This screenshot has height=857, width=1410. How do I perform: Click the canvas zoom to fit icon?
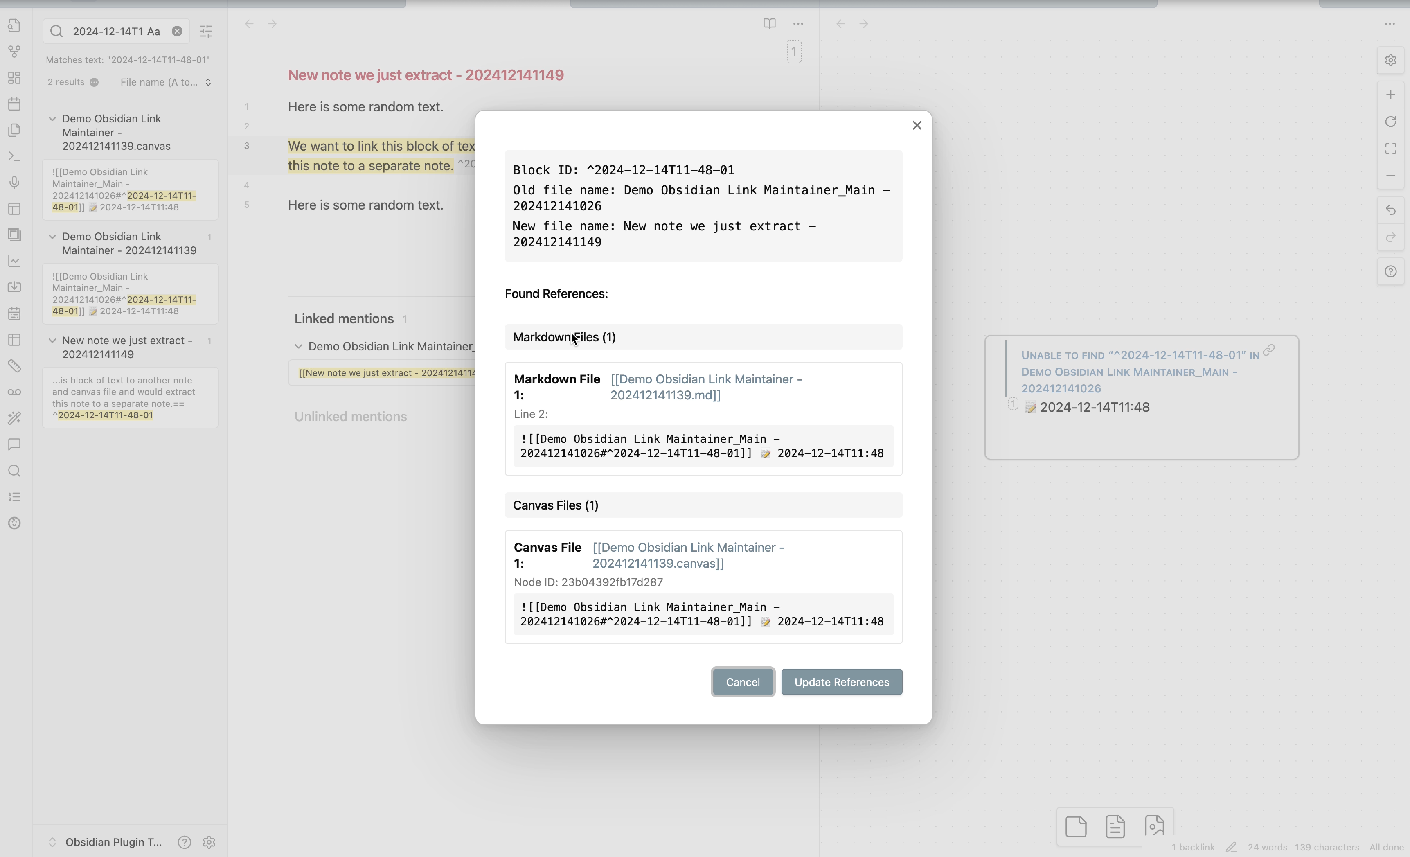point(1390,149)
